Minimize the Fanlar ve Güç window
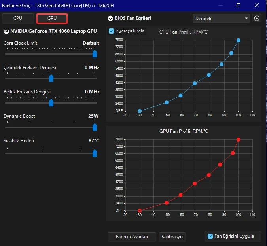Screen dimensions: 267x246 [221, 5]
